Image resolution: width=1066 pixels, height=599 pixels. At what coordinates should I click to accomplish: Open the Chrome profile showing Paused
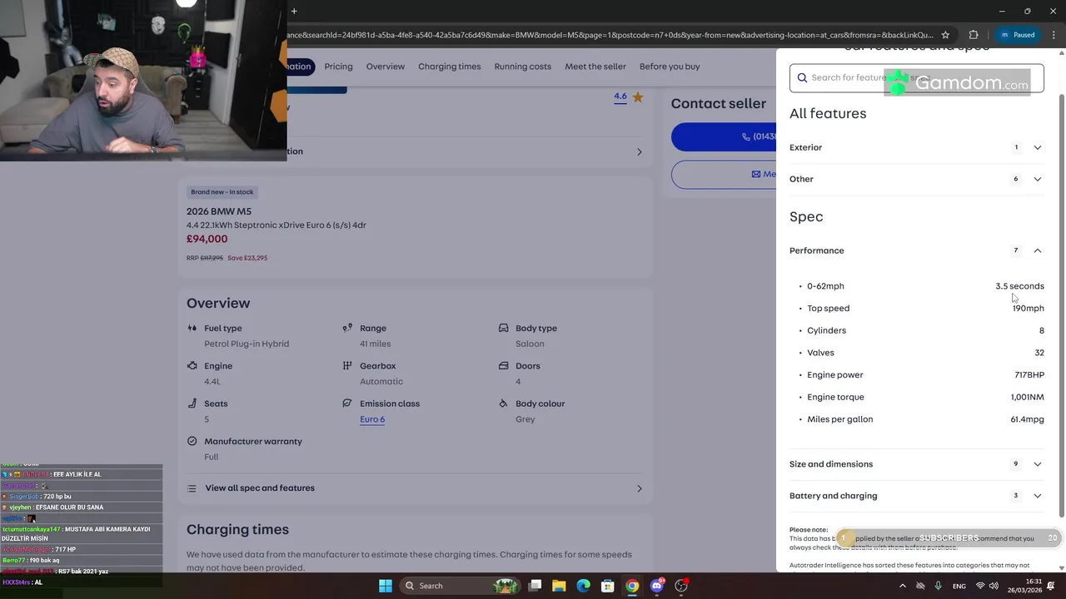(x=1017, y=35)
